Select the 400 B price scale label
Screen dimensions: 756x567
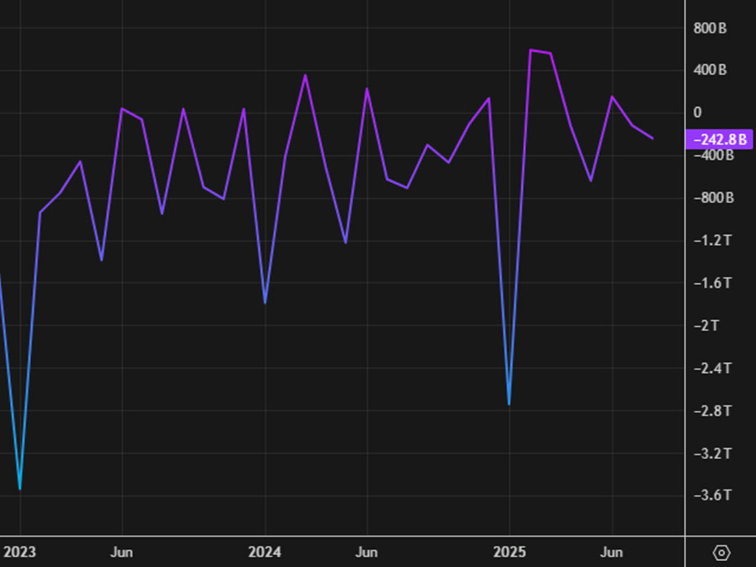pos(709,70)
